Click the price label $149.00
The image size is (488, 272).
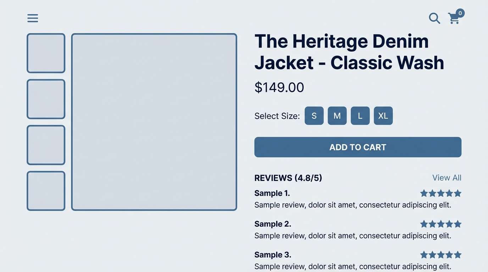(279, 87)
